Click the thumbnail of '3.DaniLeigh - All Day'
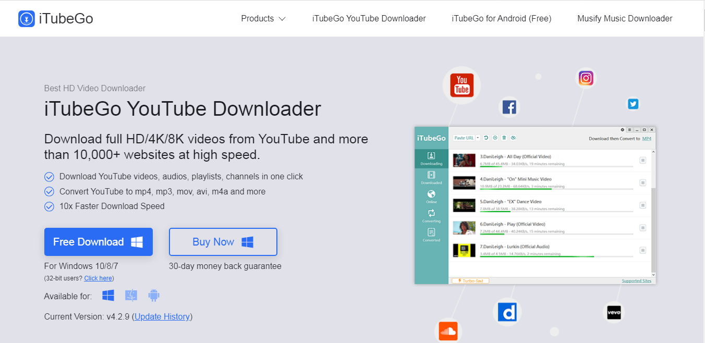The width and height of the screenshot is (705, 343). (x=464, y=161)
